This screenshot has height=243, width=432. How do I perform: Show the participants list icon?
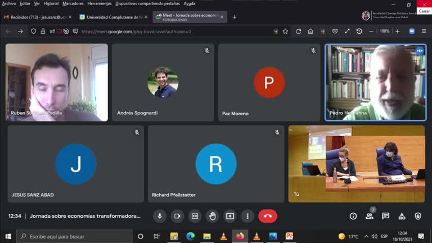pos(370,216)
